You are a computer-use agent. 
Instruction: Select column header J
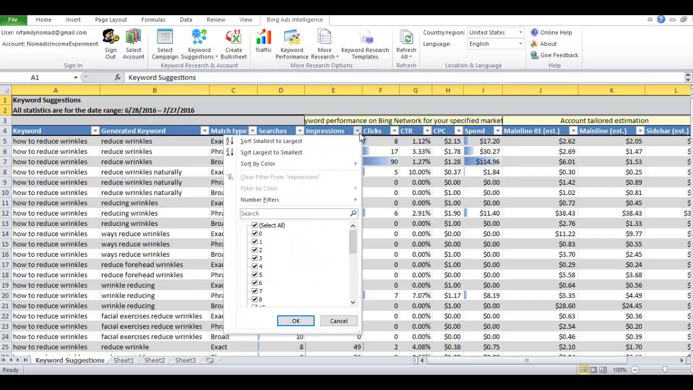pos(540,90)
